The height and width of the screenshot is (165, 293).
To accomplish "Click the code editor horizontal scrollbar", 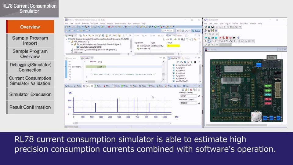I will point(121,82).
